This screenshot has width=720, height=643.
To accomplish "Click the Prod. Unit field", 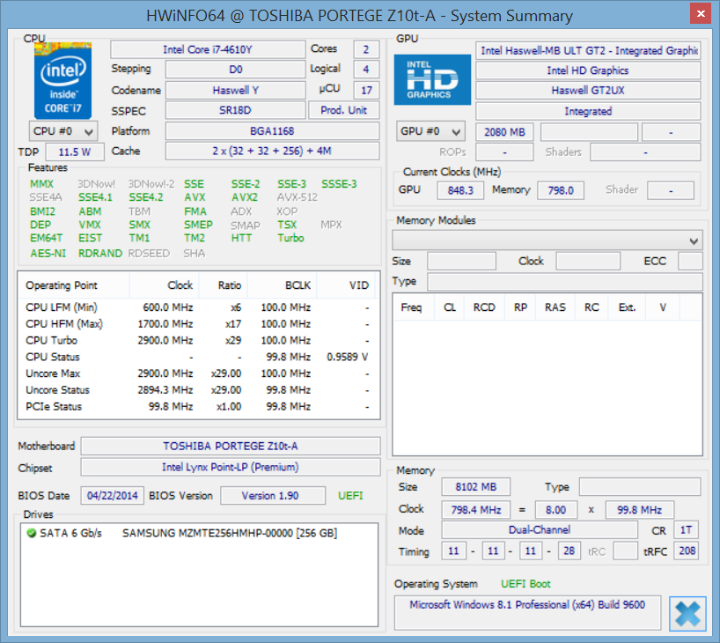I will 343,110.
